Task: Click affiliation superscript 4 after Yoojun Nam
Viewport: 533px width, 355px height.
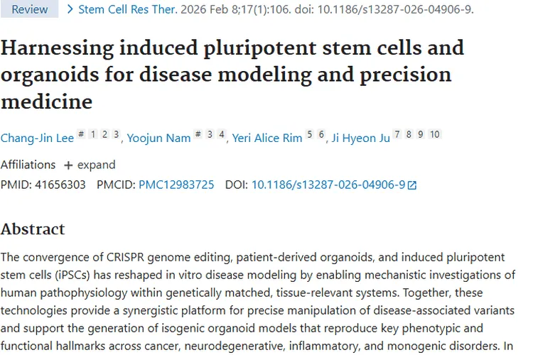Action: point(222,135)
